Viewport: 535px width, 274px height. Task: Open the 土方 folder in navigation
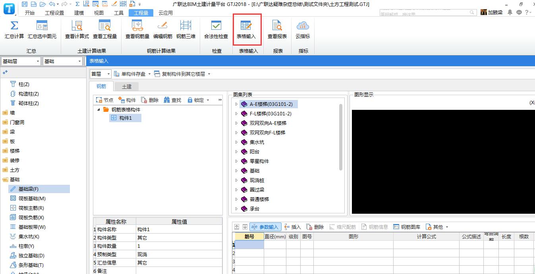pos(11,170)
